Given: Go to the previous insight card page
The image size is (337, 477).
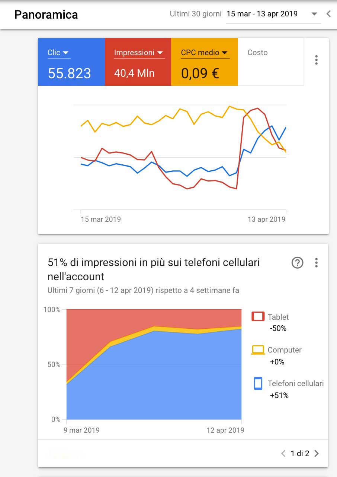Looking at the screenshot, I should (x=283, y=454).
